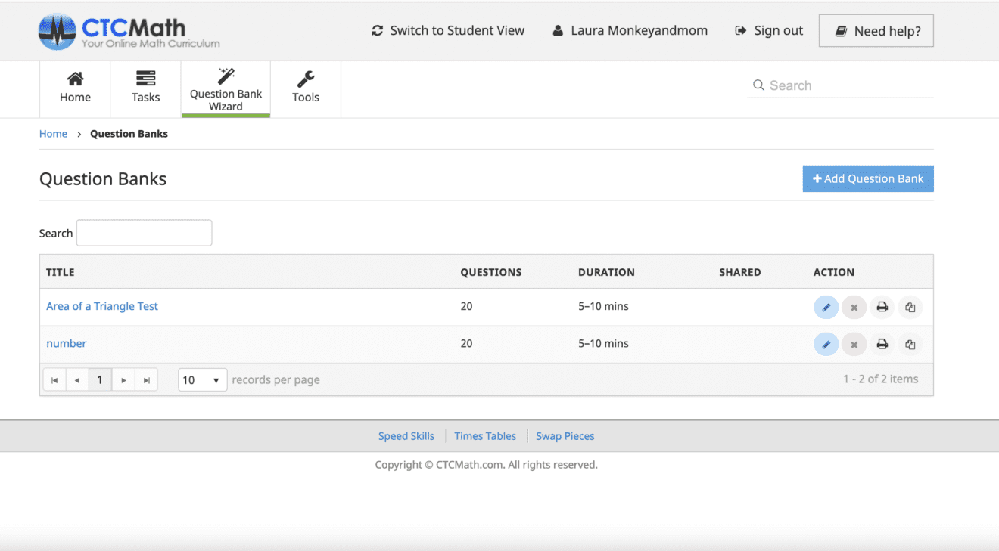Open the Times Tables footer link

coord(485,436)
